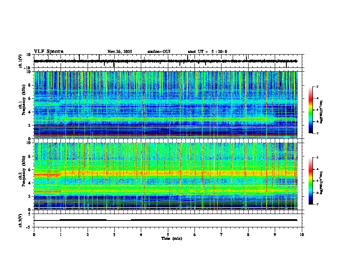The image size is (340, 263).
Task: Click the 'start UT = 5 :20: 0' text
Action: [207, 52]
